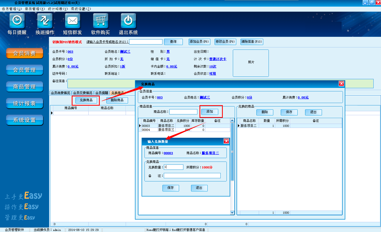This screenshot has height=232, width=381.
Task: Click the 退出系统 power icon
Action: [x=128, y=21]
